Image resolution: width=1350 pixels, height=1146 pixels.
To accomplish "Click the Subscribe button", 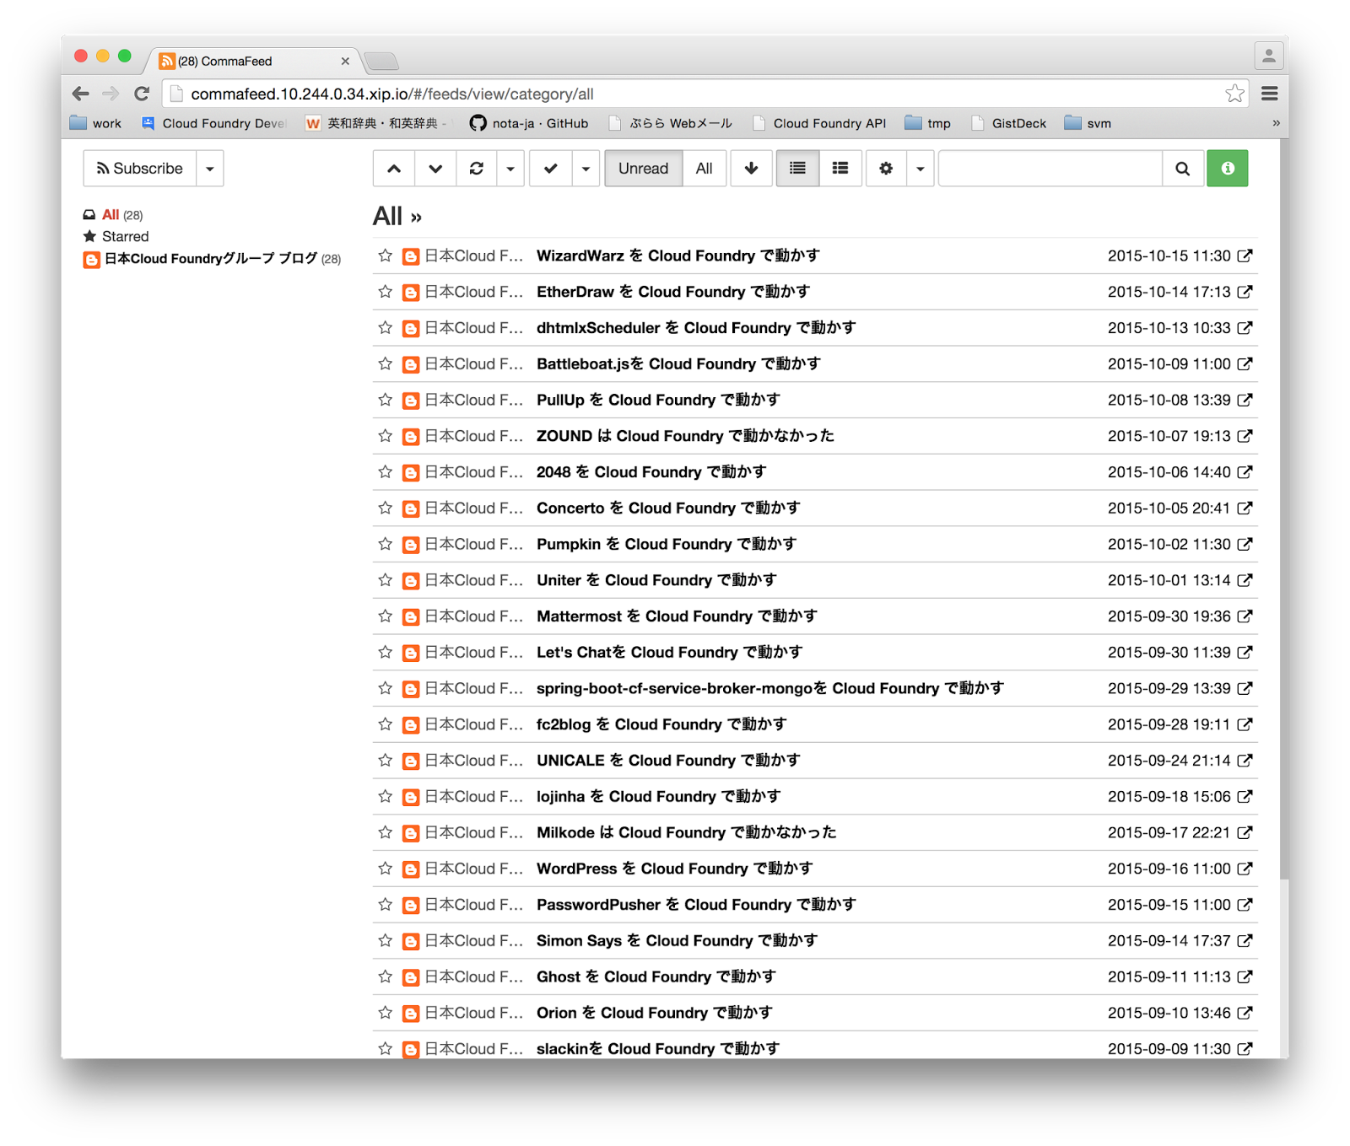I will coord(140,169).
